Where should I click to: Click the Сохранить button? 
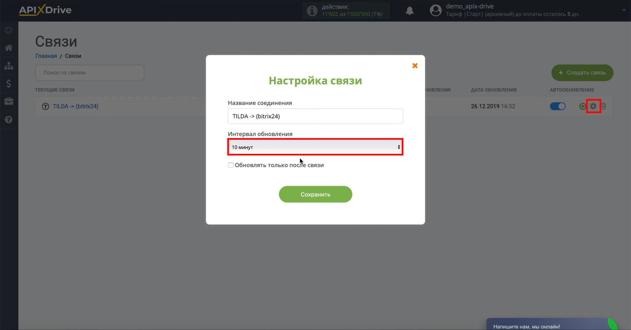[x=315, y=194]
